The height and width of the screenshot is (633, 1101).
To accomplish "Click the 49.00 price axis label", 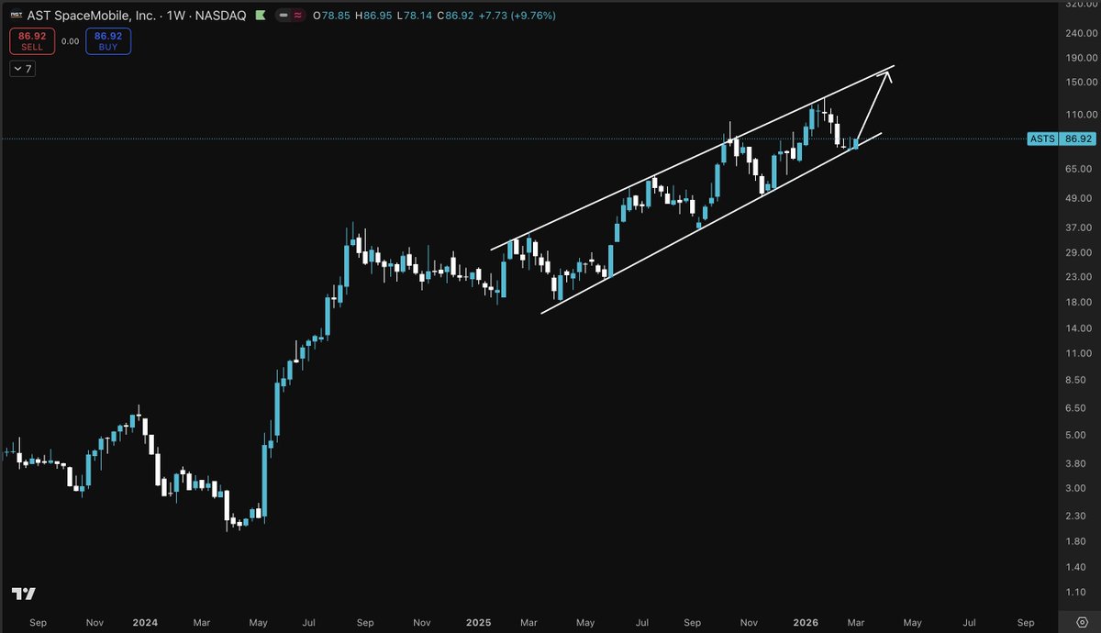I will point(1079,199).
